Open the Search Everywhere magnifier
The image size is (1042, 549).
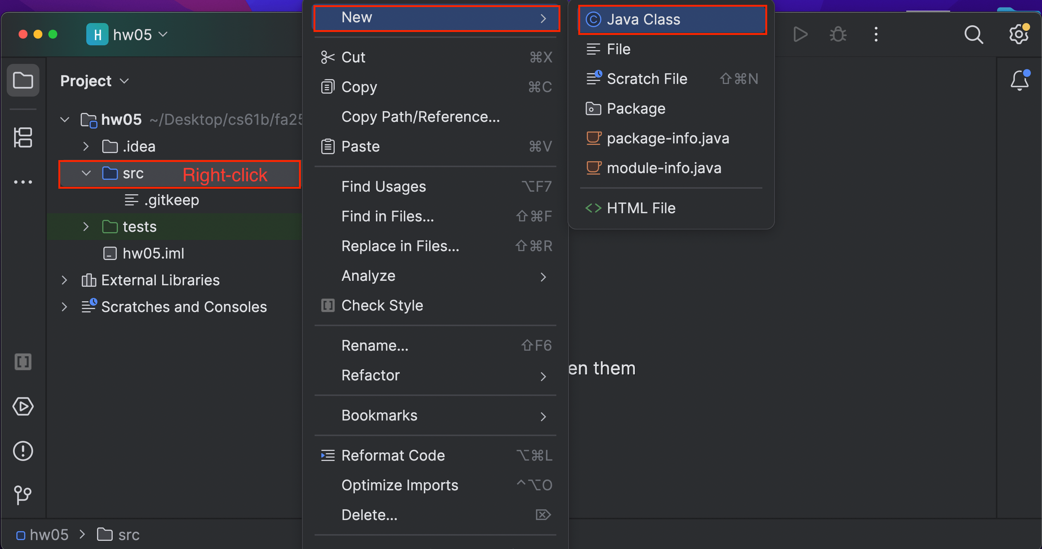973,34
